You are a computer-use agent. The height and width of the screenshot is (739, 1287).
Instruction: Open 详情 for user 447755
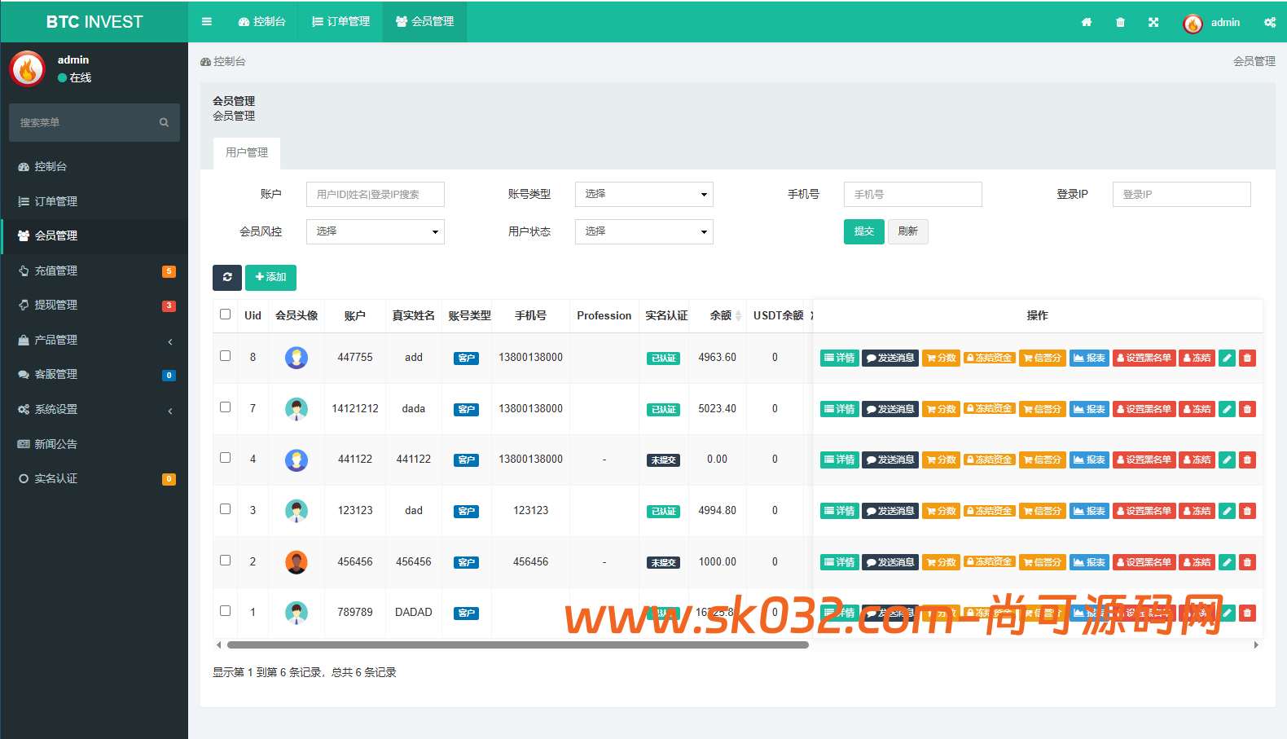pos(840,358)
